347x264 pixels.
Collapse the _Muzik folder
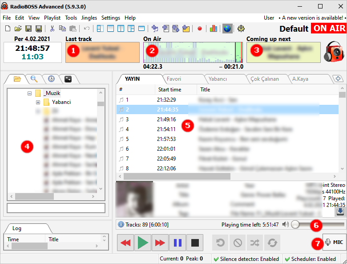[x=29, y=93]
